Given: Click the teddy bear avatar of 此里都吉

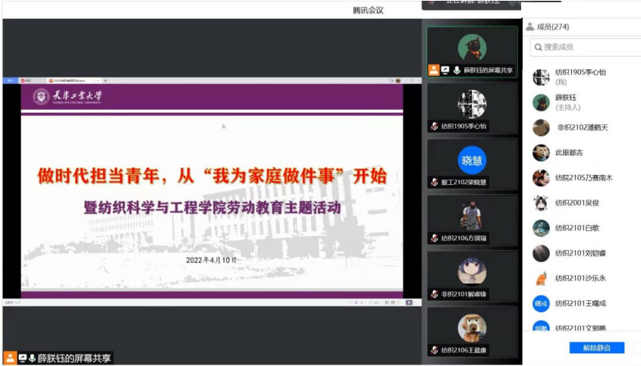Looking at the screenshot, I should pos(541,153).
